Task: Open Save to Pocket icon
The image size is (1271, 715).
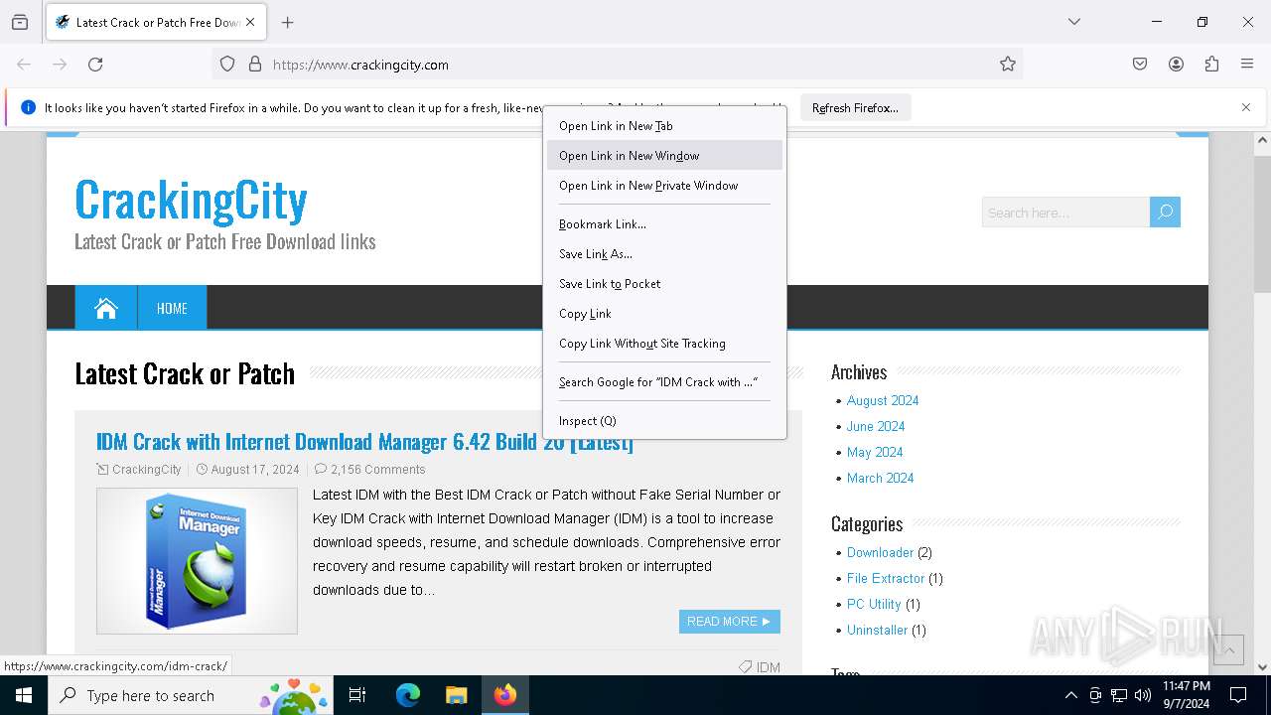Action: pos(1140,65)
